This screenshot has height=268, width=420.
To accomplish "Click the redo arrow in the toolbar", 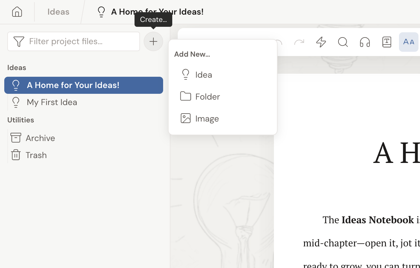I will 299,42.
